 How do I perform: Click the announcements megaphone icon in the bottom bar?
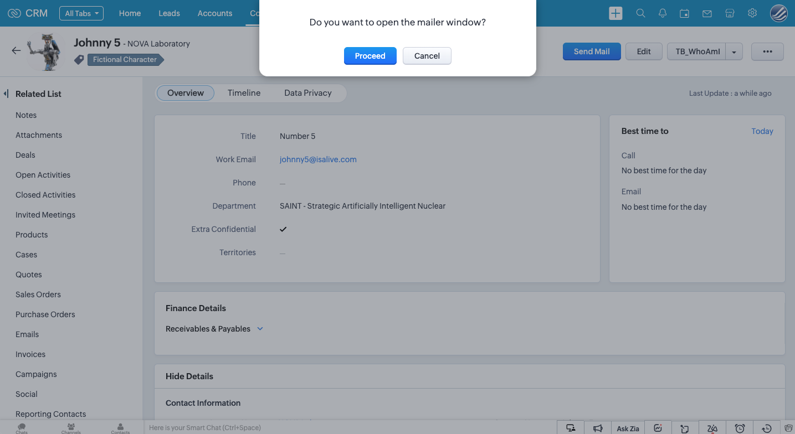click(597, 428)
